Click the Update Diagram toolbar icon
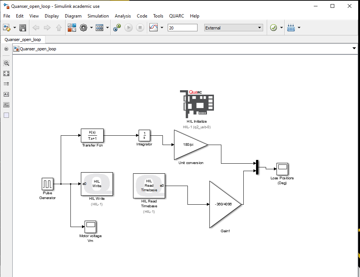Viewport: 360px width, 277px height. coord(117,27)
